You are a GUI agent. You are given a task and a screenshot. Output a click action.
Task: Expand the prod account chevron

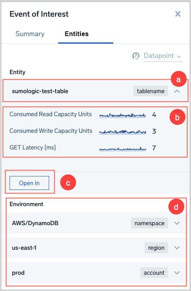coord(177,273)
